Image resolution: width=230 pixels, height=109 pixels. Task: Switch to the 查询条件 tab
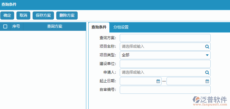99,27
